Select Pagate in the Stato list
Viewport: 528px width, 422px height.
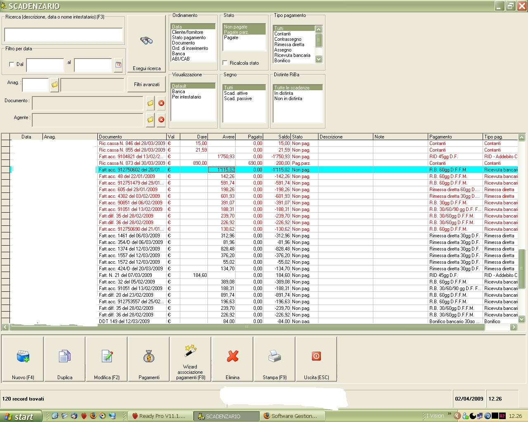point(231,38)
